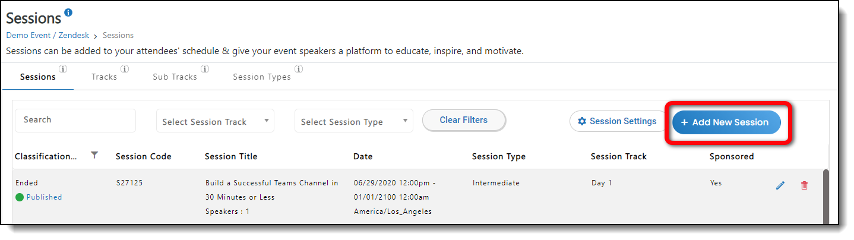
Task: Switch to the Sub Tracks tab
Action: [x=175, y=77]
